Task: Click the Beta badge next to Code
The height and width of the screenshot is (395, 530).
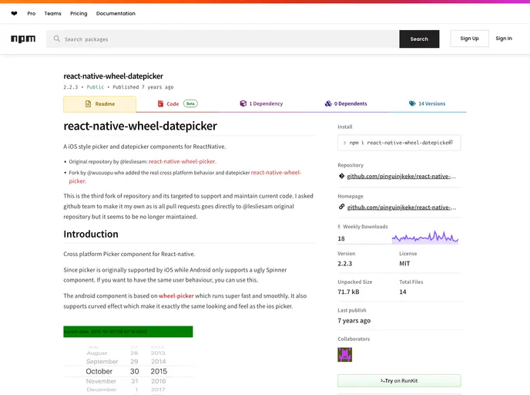Action: tap(190, 103)
